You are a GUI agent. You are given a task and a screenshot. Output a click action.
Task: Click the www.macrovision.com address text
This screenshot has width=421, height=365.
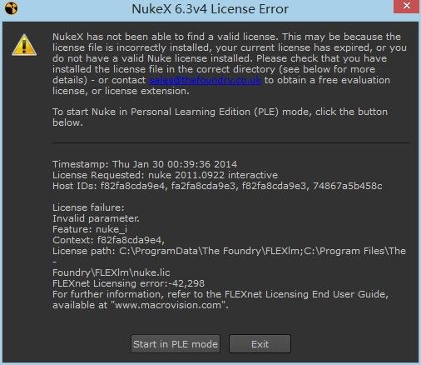coord(168,305)
